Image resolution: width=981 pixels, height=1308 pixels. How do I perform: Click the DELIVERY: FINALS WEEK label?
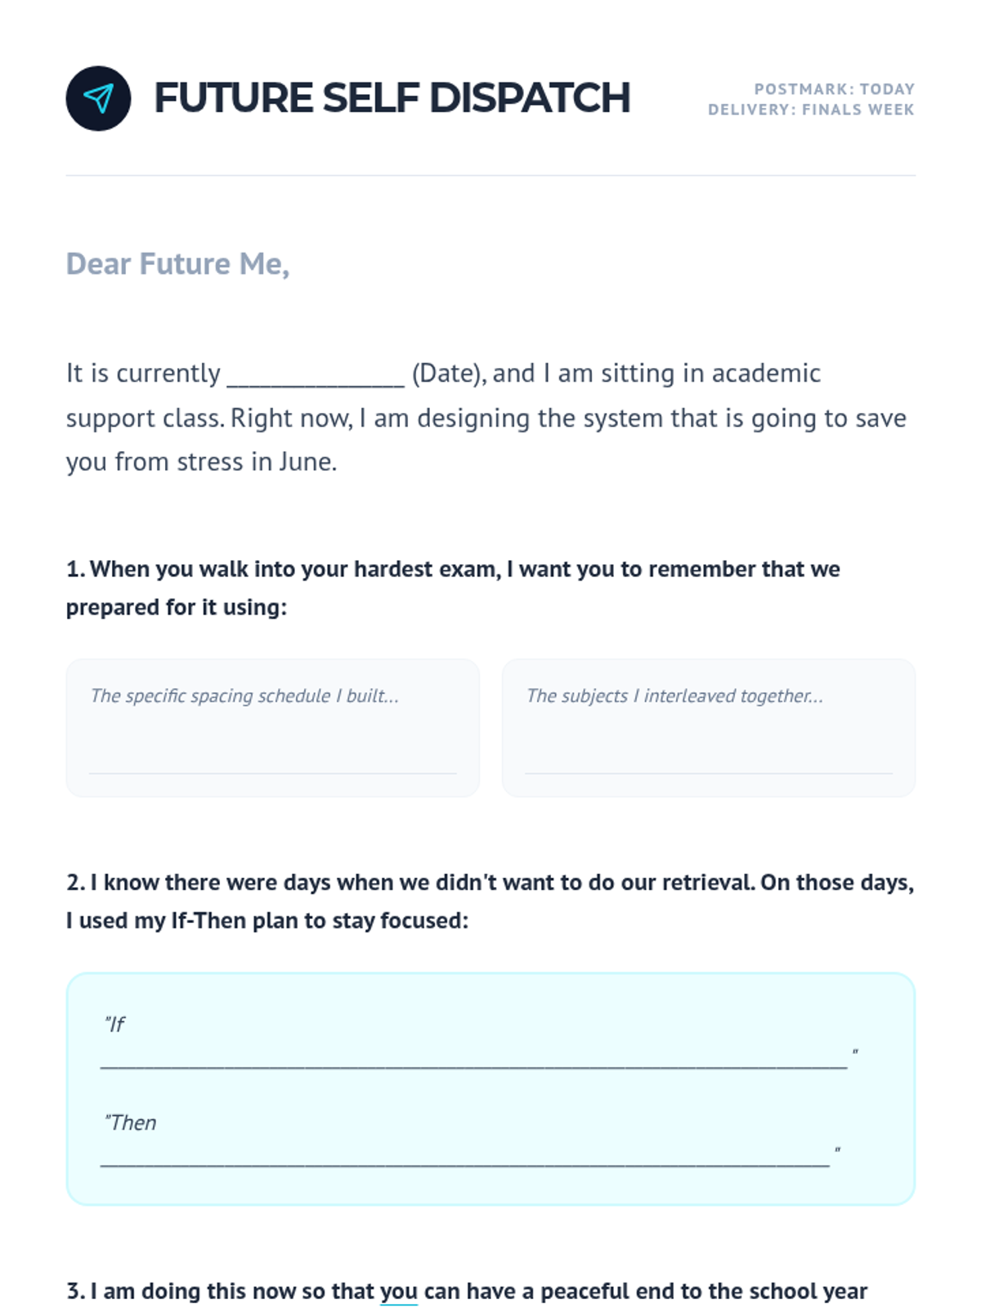click(x=810, y=110)
